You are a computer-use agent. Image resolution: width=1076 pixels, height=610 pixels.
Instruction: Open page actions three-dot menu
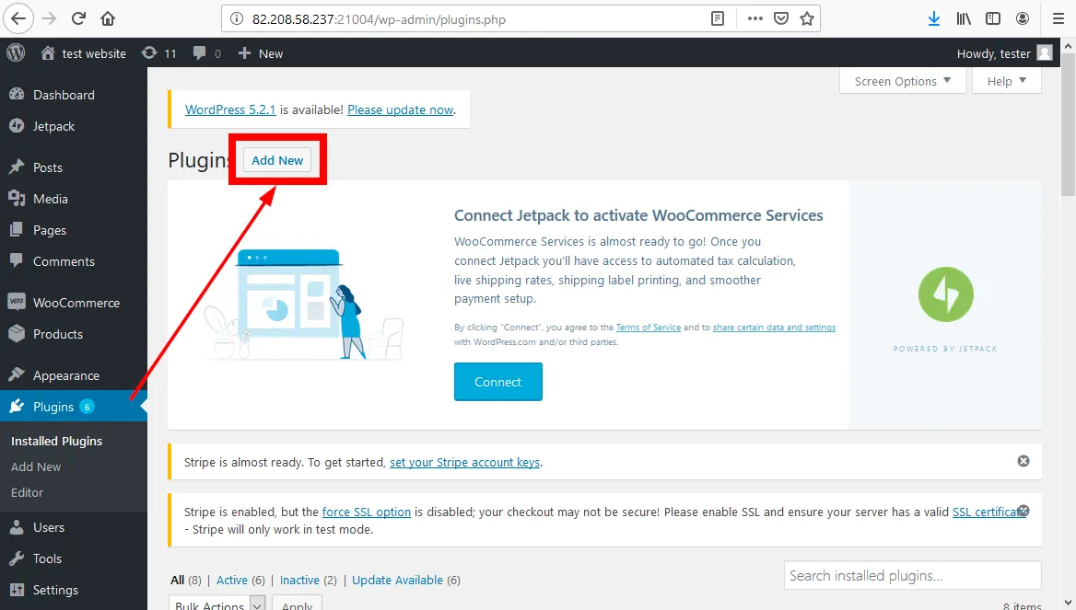tap(754, 18)
